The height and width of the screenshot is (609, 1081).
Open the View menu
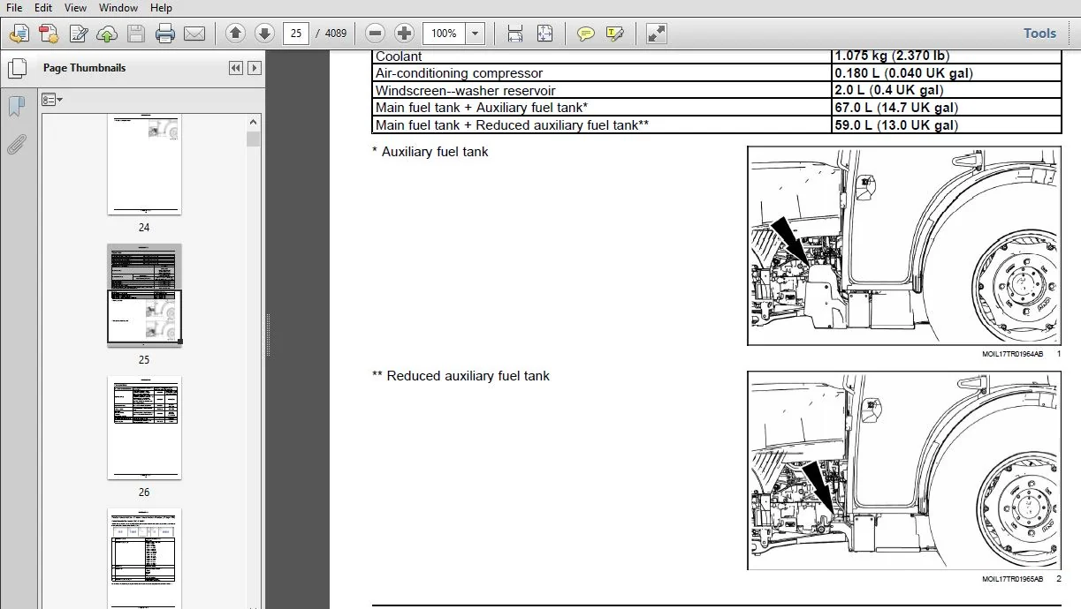coord(75,8)
